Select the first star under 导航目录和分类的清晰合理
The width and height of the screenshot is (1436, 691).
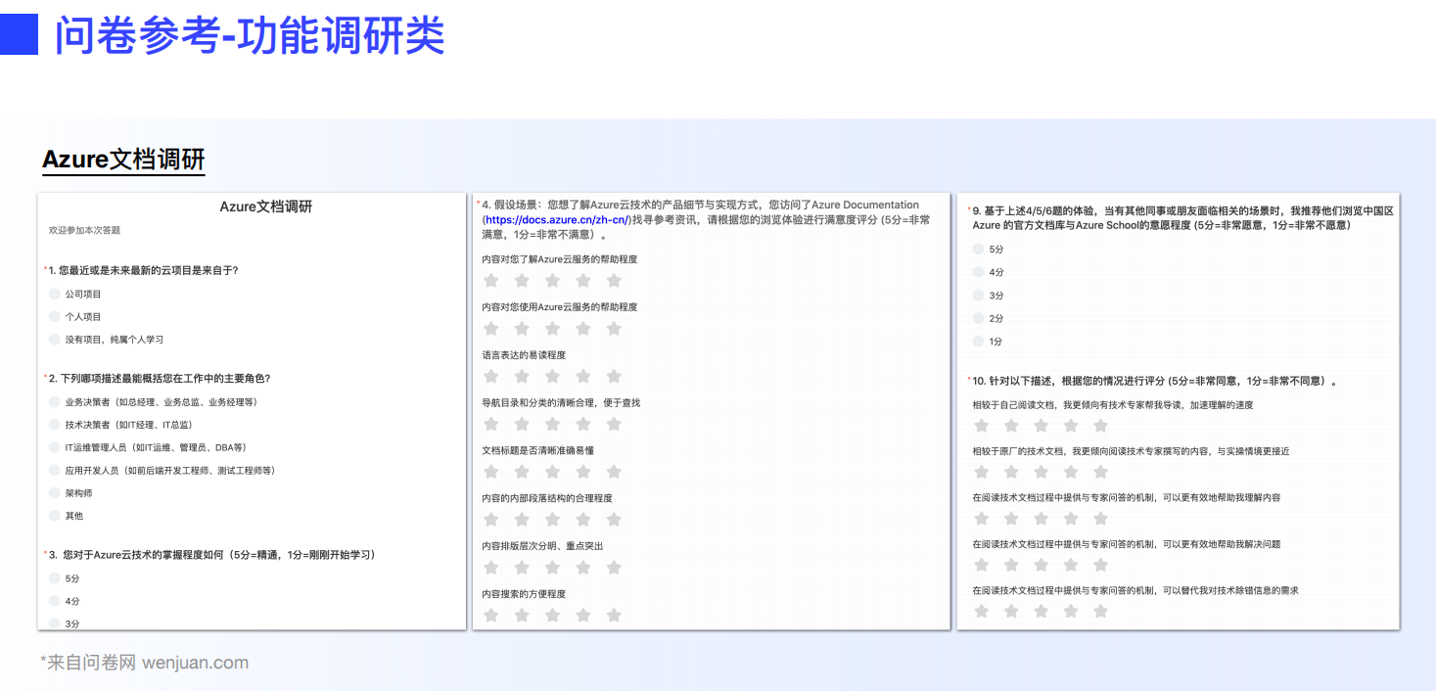coord(490,424)
